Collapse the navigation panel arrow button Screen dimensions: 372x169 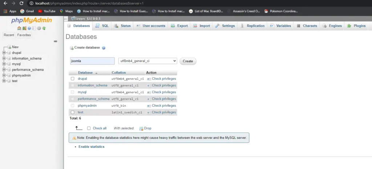[x=66, y=19]
